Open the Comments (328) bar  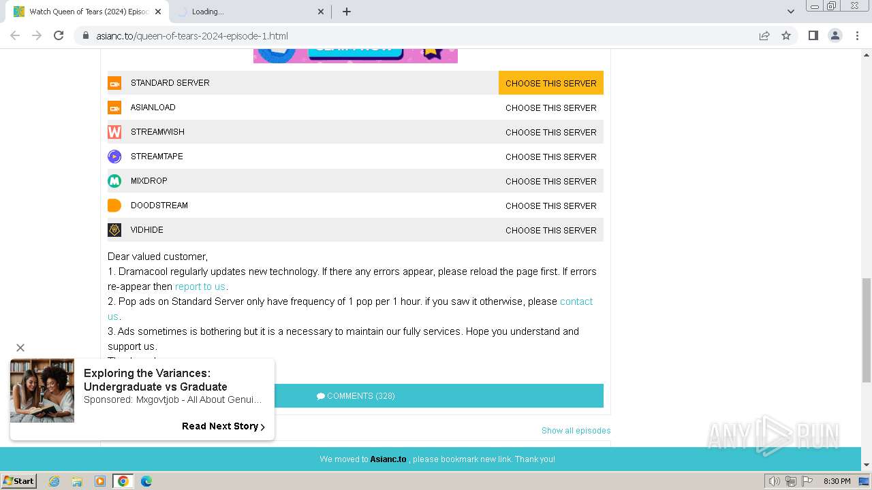356,396
